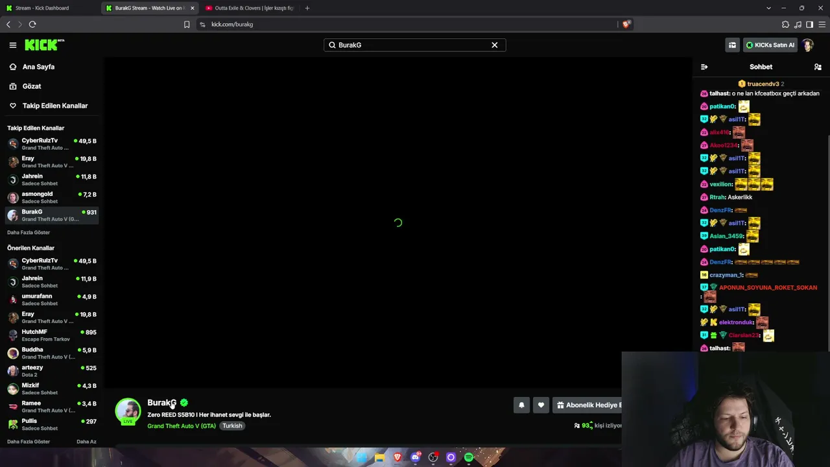Open browser extensions puzzle icon
This screenshot has height=467, width=830.
(x=785, y=25)
